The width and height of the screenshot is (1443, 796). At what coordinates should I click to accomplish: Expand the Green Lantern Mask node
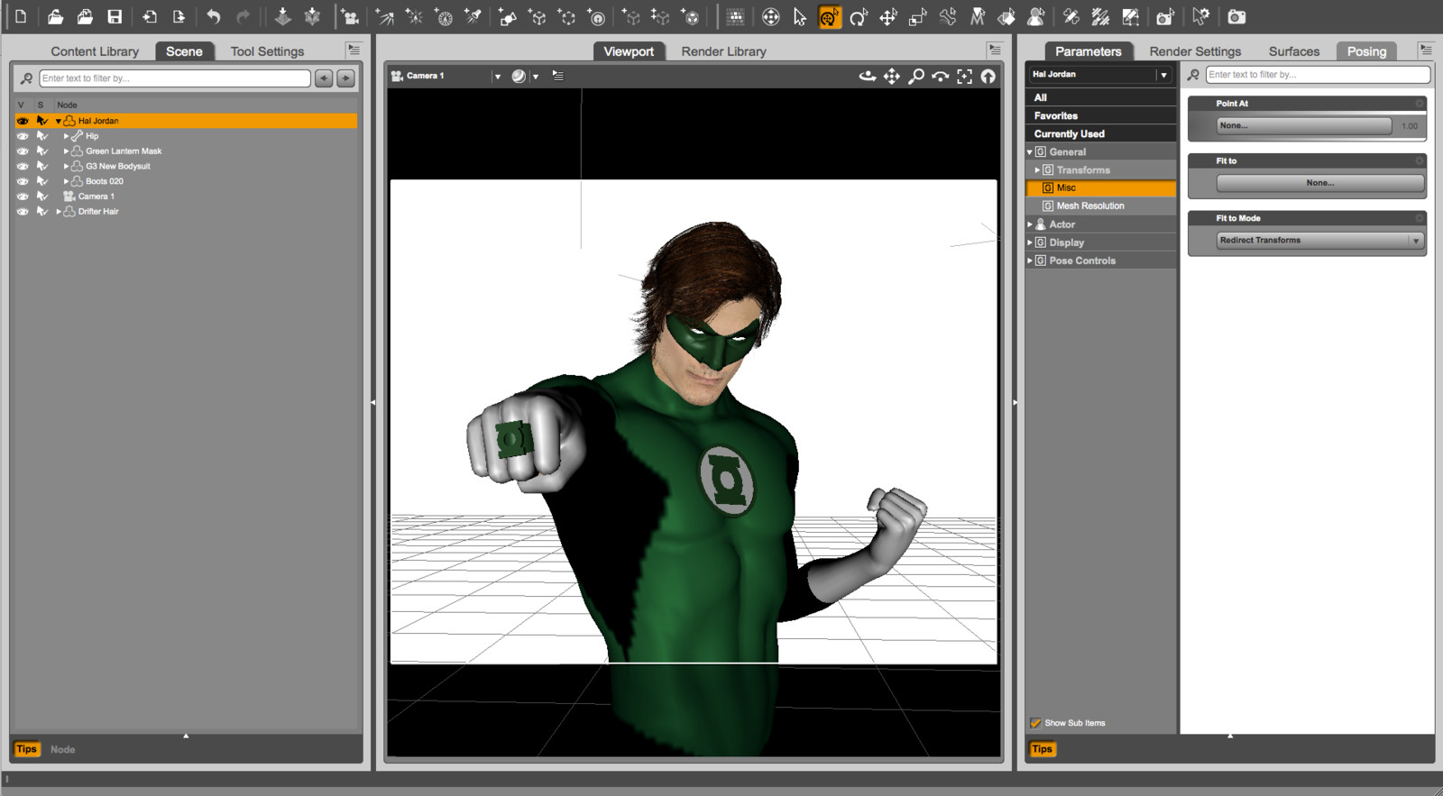point(66,151)
